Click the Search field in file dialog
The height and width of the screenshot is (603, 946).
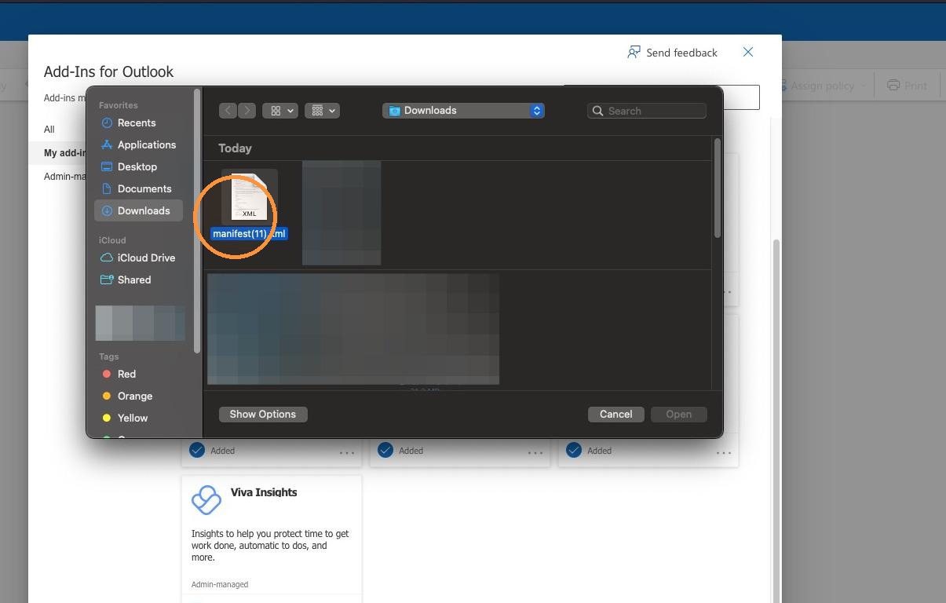[647, 111]
